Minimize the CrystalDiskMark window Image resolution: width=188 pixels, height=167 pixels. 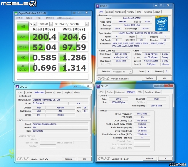(74, 13)
